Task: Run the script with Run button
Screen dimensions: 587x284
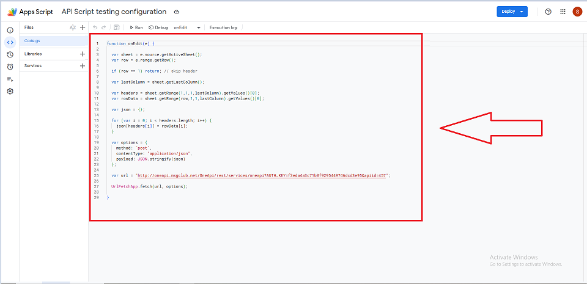Action: click(x=136, y=27)
